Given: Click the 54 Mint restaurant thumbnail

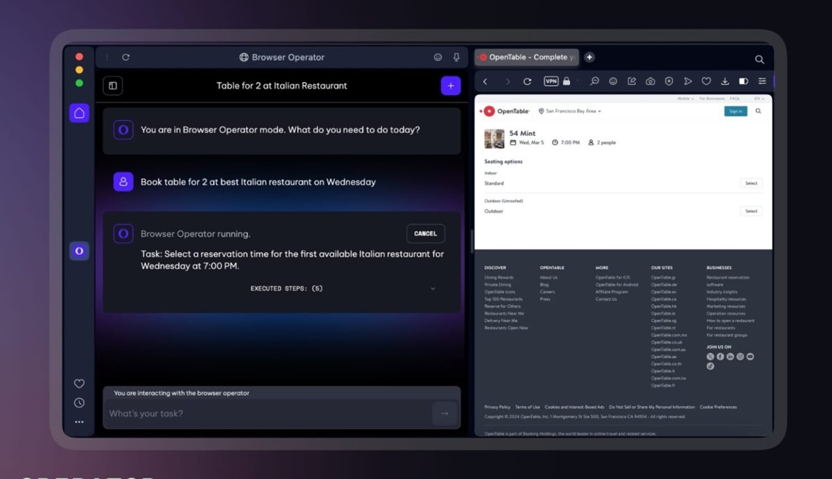Looking at the screenshot, I should pyautogui.click(x=494, y=139).
